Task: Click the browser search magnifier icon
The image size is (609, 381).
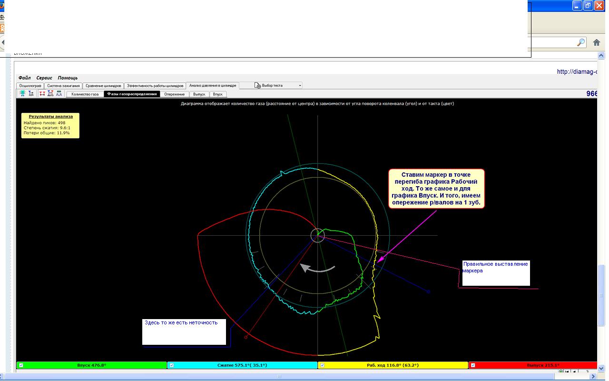Action: (x=581, y=42)
